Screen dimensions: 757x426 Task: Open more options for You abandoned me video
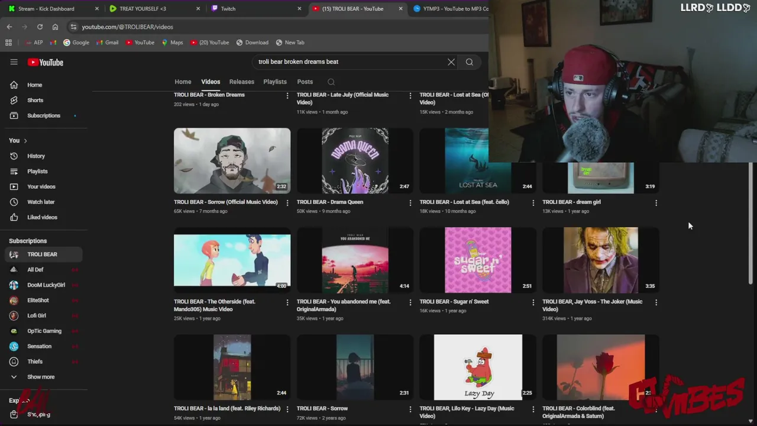click(410, 302)
